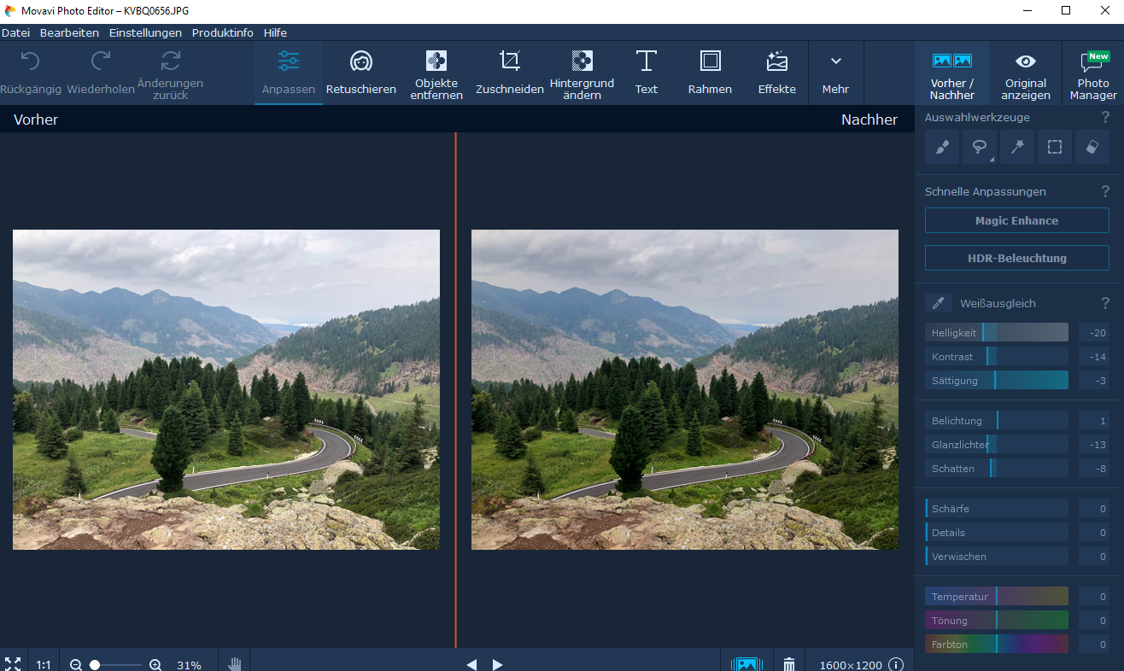The image size is (1124, 671).
Task: Open the Objekte entfernen tool
Action: click(436, 73)
